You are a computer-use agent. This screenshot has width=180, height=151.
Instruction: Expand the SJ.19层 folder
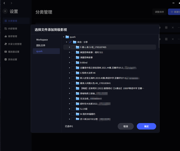(70, 109)
